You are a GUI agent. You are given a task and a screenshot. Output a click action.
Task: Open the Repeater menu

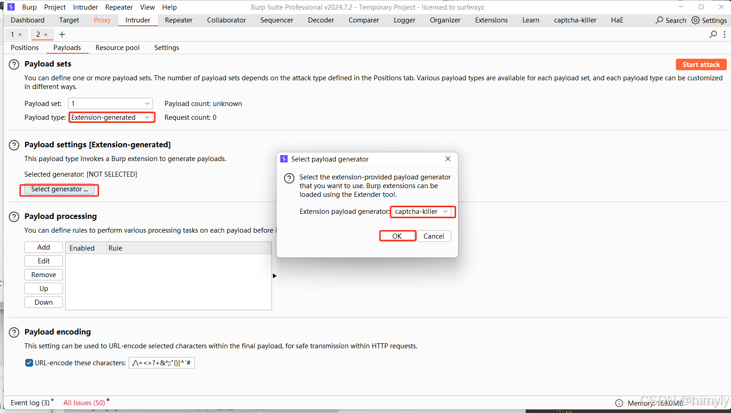tap(119, 7)
